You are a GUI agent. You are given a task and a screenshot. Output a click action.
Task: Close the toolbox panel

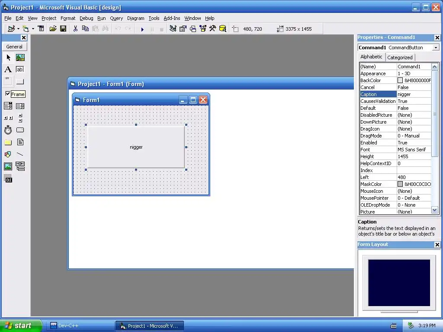24,38
